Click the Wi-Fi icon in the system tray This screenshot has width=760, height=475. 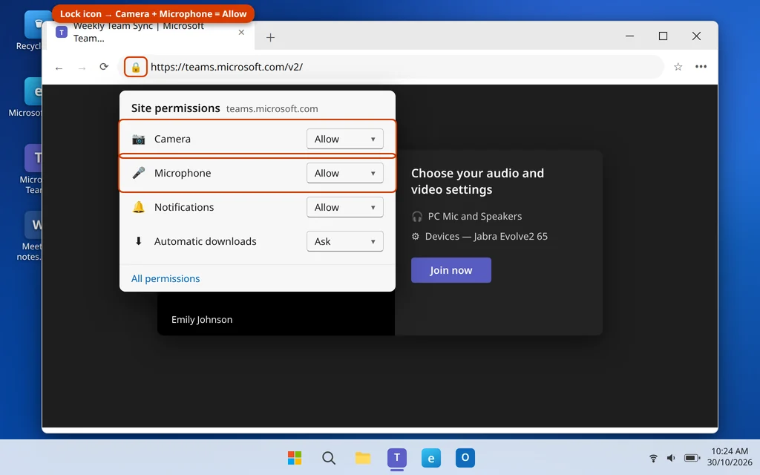tap(653, 458)
